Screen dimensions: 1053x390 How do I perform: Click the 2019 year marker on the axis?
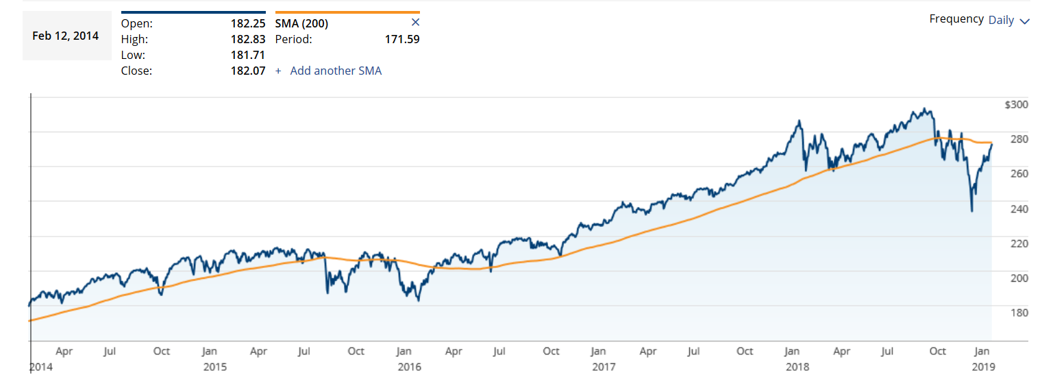point(983,367)
